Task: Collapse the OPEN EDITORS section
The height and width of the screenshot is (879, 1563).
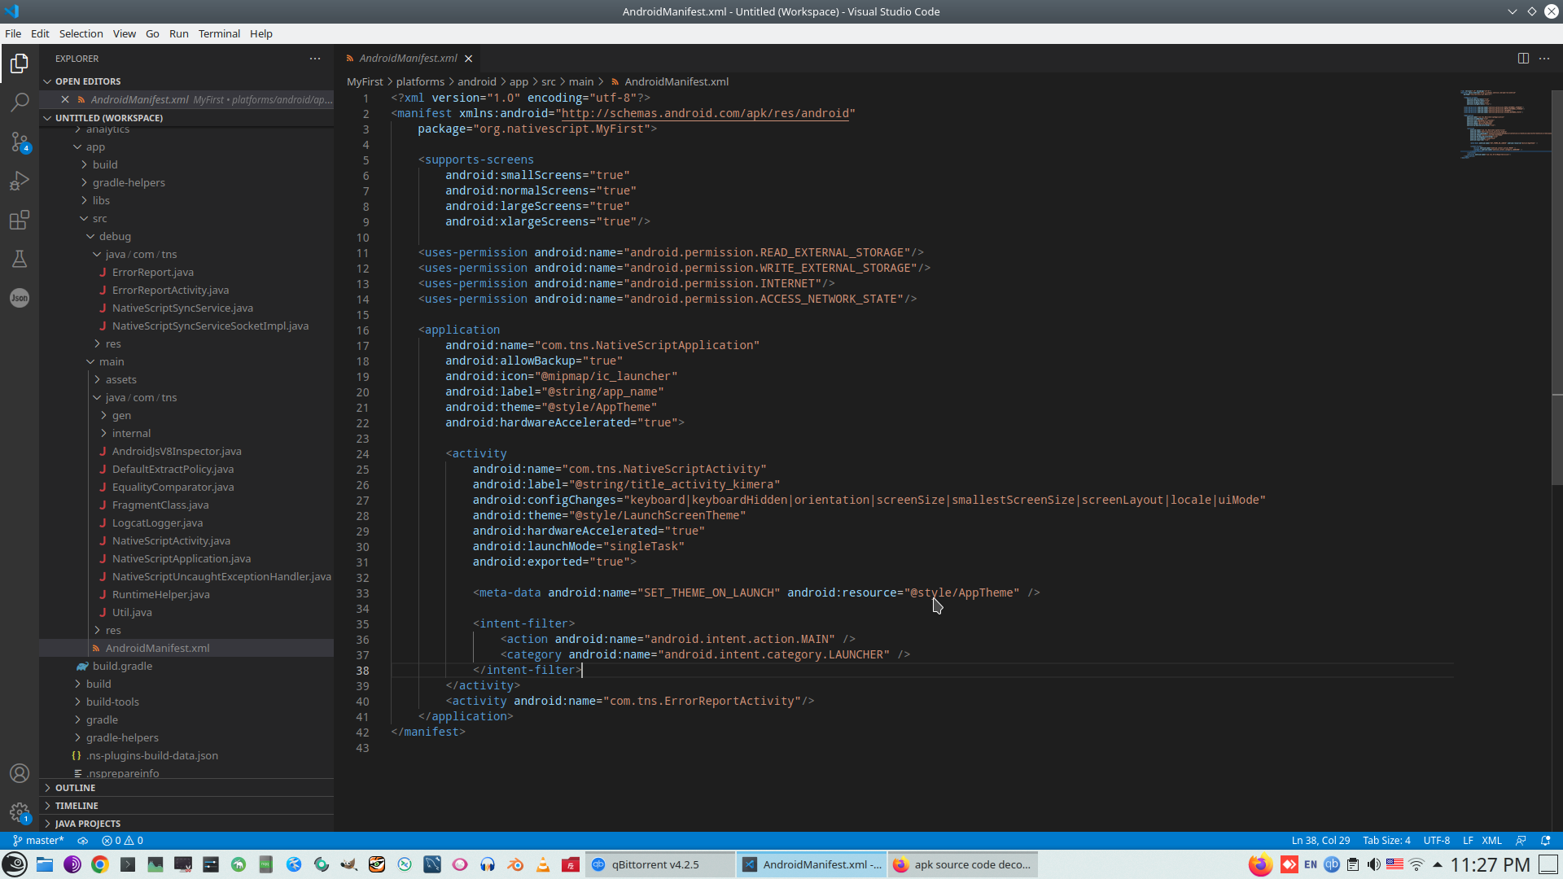Action: click(x=88, y=81)
